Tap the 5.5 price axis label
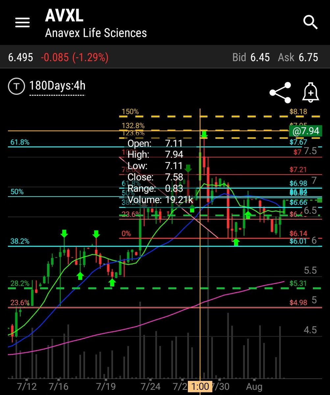 310,271
